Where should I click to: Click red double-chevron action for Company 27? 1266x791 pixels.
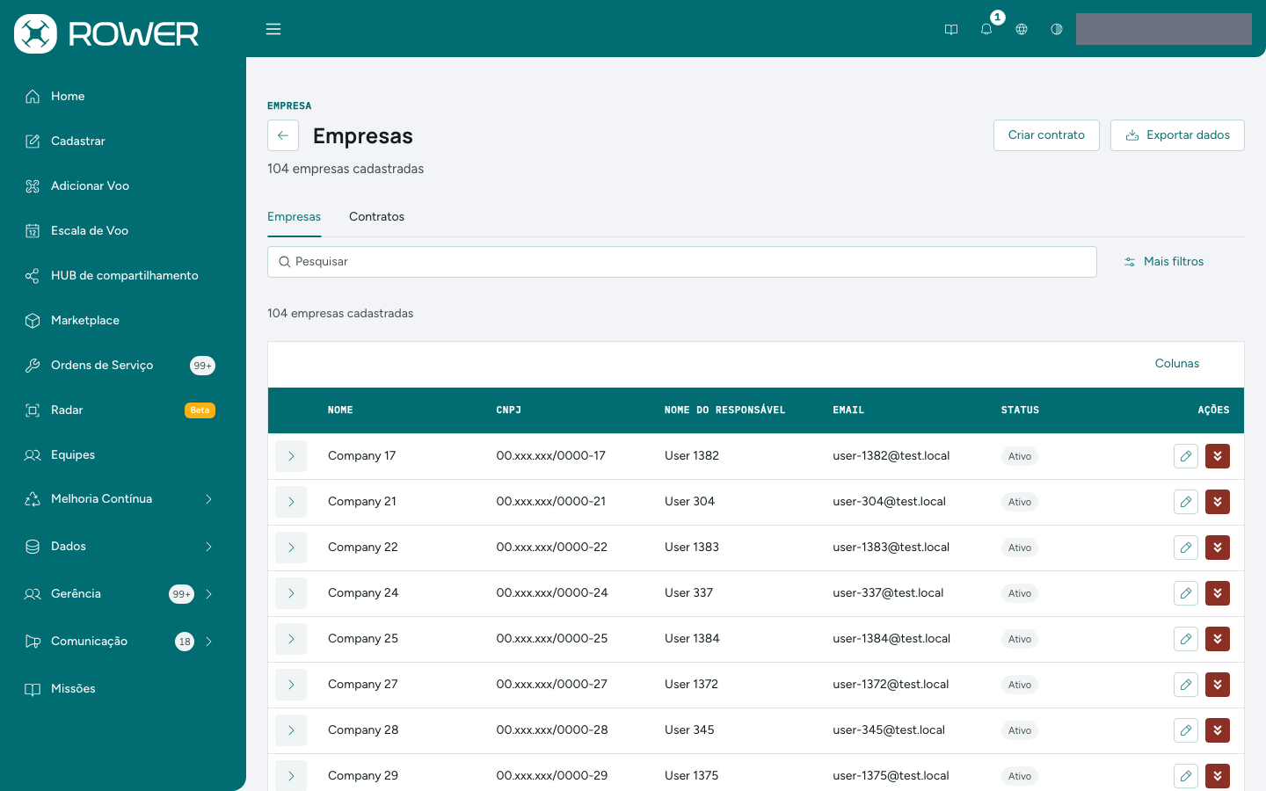tap(1218, 685)
